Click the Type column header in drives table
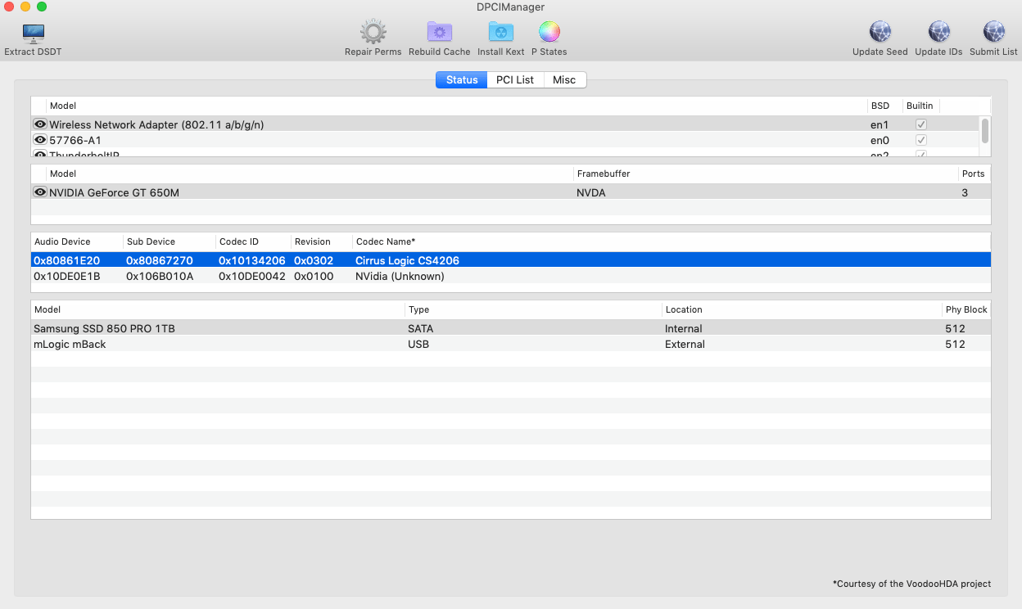Viewport: 1022px width, 609px height. (533, 309)
